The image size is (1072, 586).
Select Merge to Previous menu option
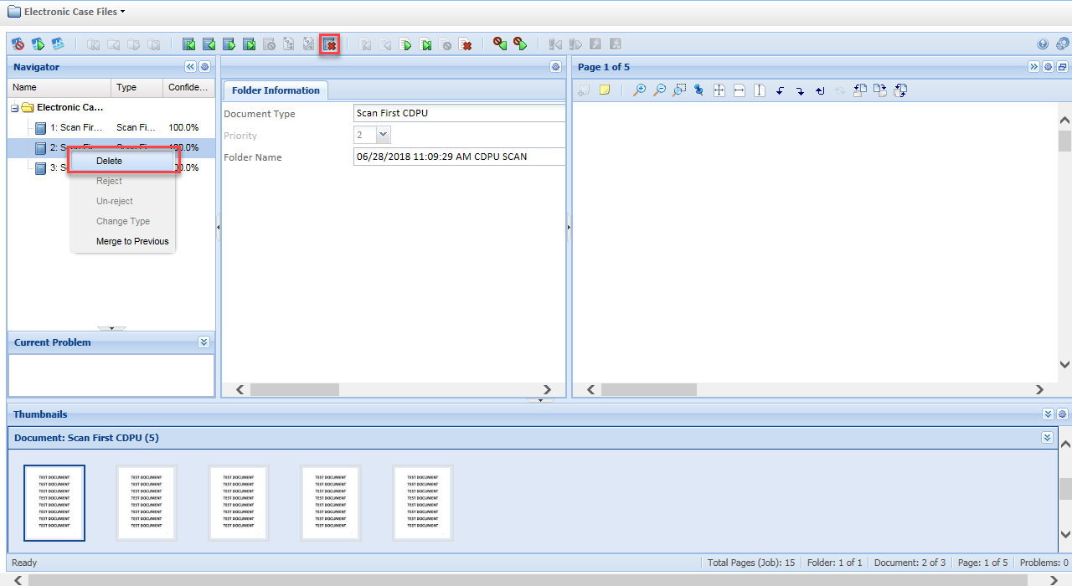(x=132, y=241)
